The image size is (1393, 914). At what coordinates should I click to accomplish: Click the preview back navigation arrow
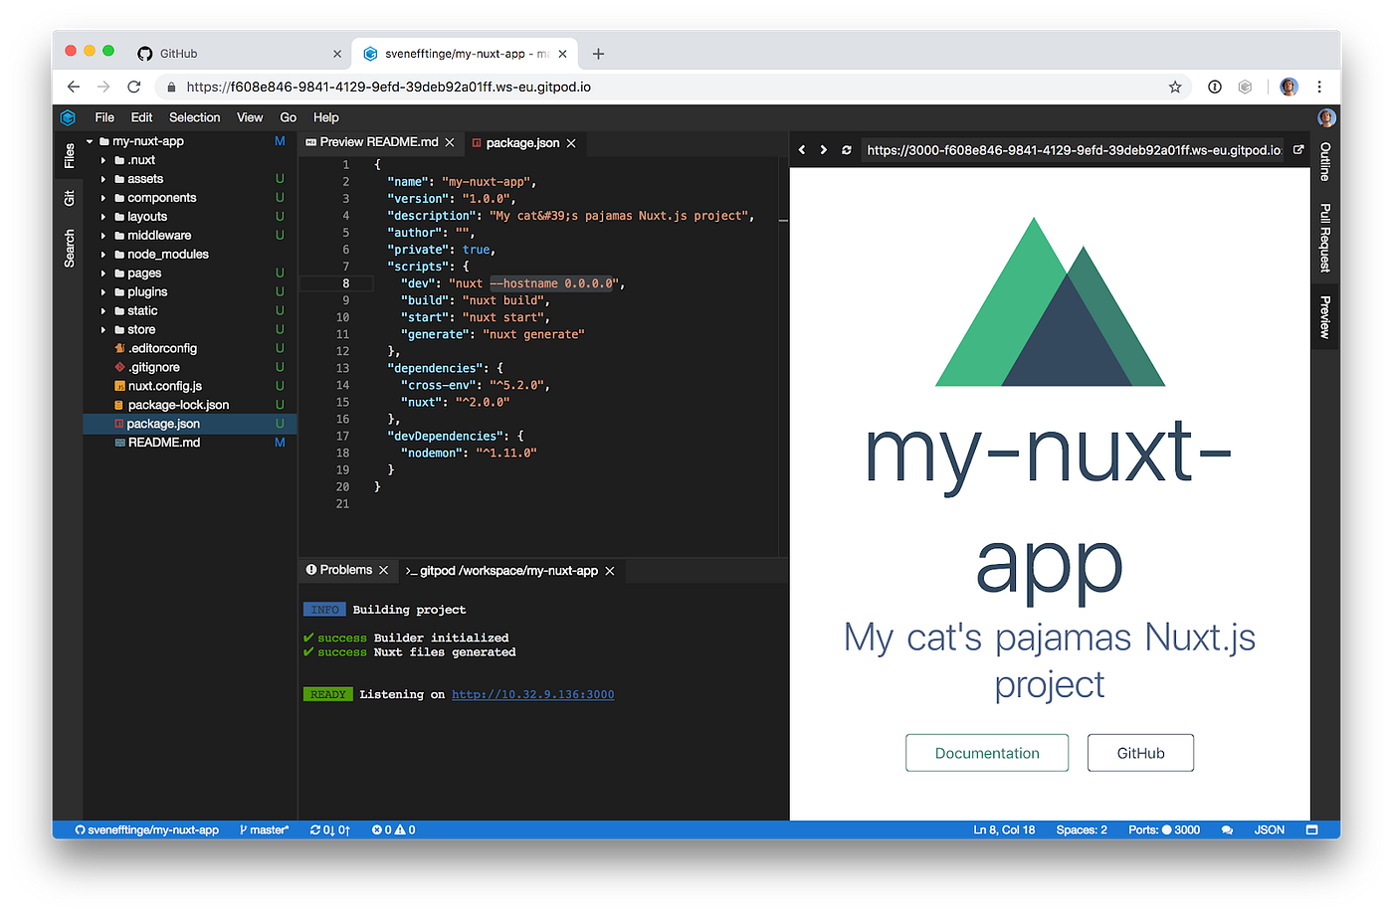802,149
